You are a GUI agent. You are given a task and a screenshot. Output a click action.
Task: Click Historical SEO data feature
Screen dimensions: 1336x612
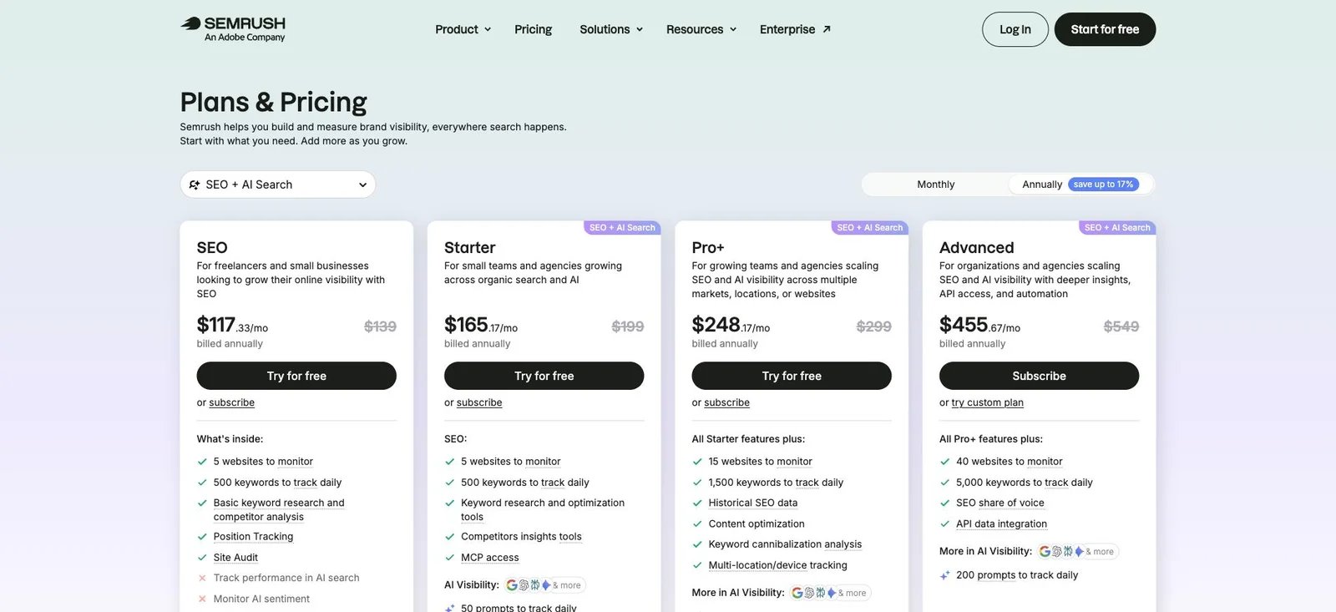coord(752,503)
